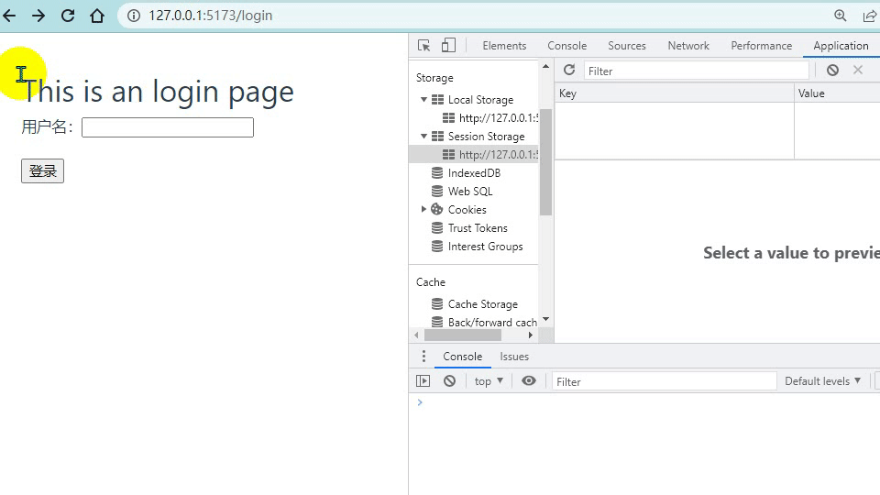Delete selected storage entry with X icon
Image resolution: width=880 pixels, height=495 pixels.
(858, 71)
